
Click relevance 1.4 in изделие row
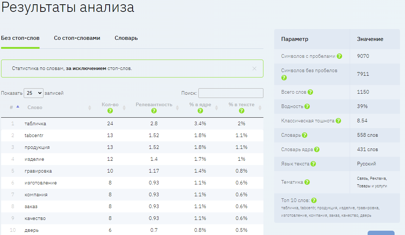click(154, 159)
